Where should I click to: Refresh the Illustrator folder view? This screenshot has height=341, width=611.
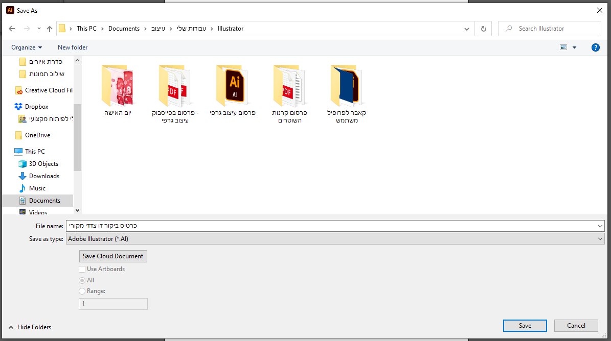point(484,29)
